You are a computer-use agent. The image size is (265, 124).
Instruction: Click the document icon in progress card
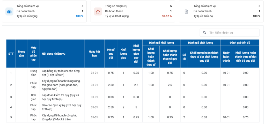pyautogui.click(x=186, y=11)
